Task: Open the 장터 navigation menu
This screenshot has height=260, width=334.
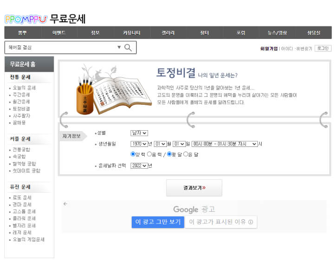Action: 205,32
